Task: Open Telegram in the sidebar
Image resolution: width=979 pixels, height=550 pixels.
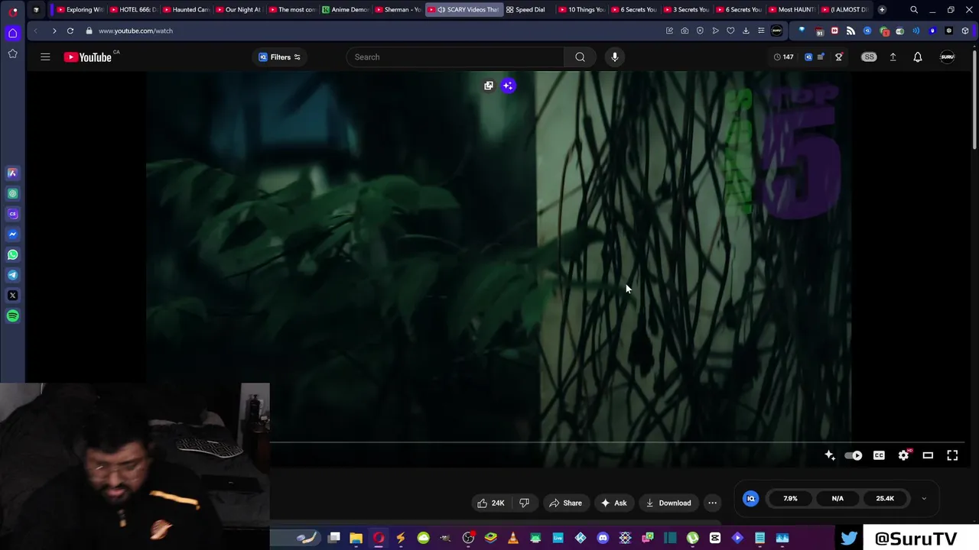Action: click(x=12, y=275)
